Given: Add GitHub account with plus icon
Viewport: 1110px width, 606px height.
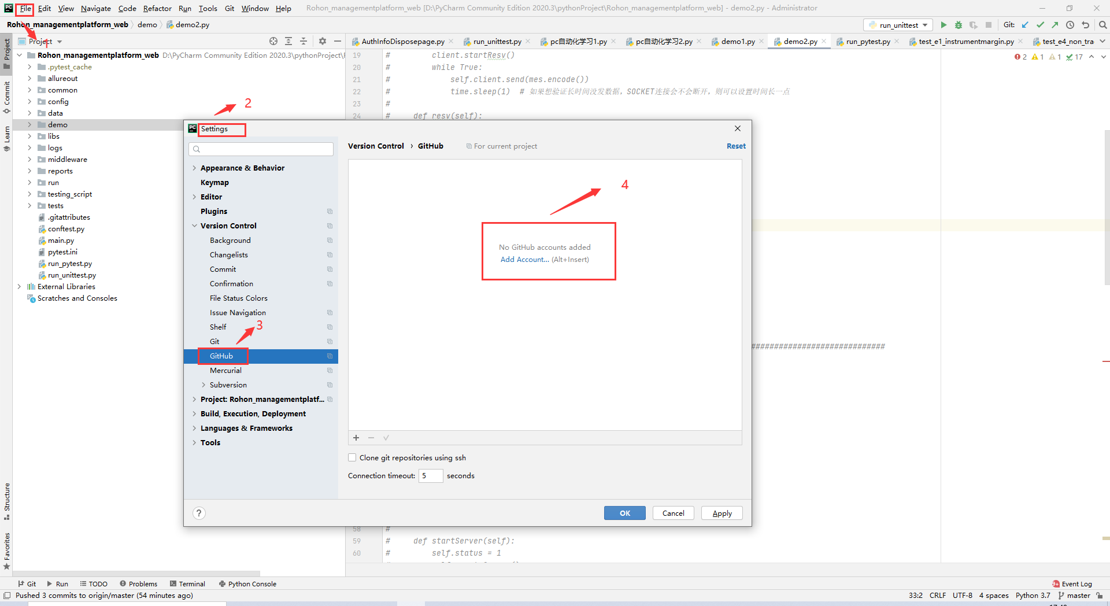Looking at the screenshot, I should pyautogui.click(x=356, y=438).
